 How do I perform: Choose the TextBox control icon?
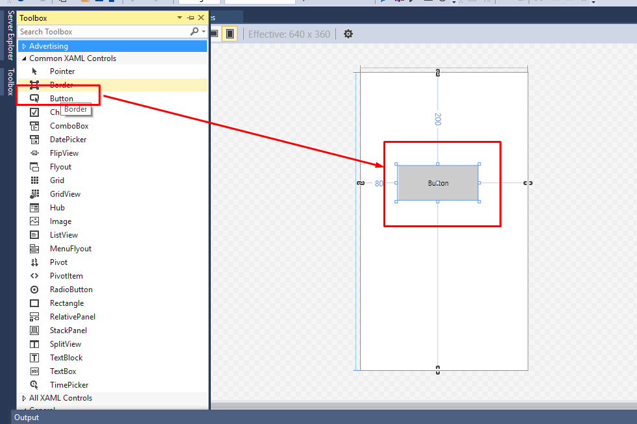34,371
